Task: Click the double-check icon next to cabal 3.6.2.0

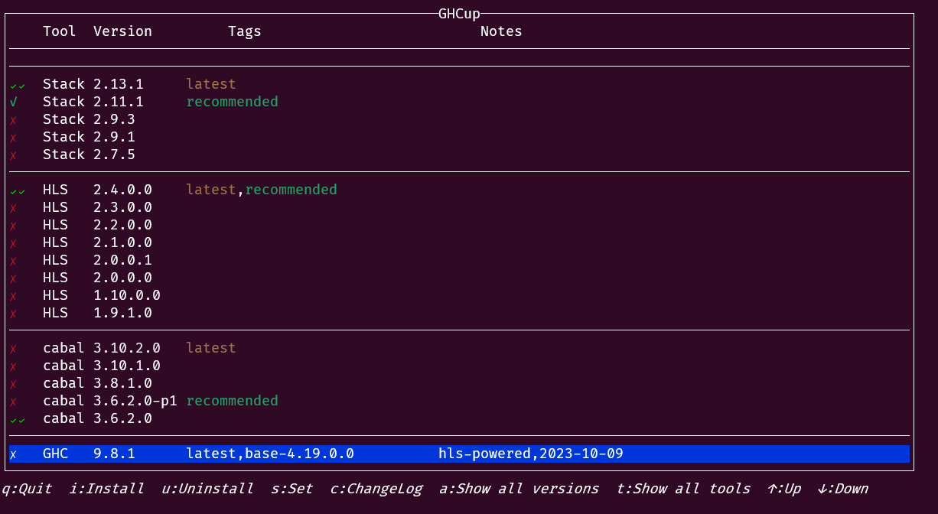Action: point(17,418)
